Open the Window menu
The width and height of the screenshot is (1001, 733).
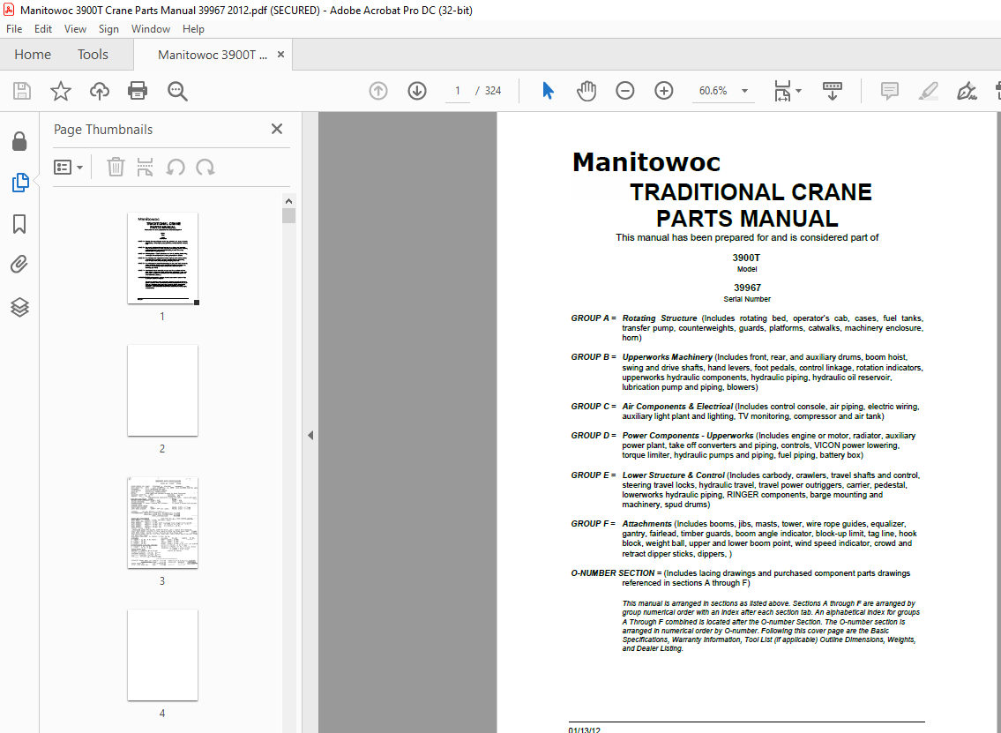tap(151, 29)
